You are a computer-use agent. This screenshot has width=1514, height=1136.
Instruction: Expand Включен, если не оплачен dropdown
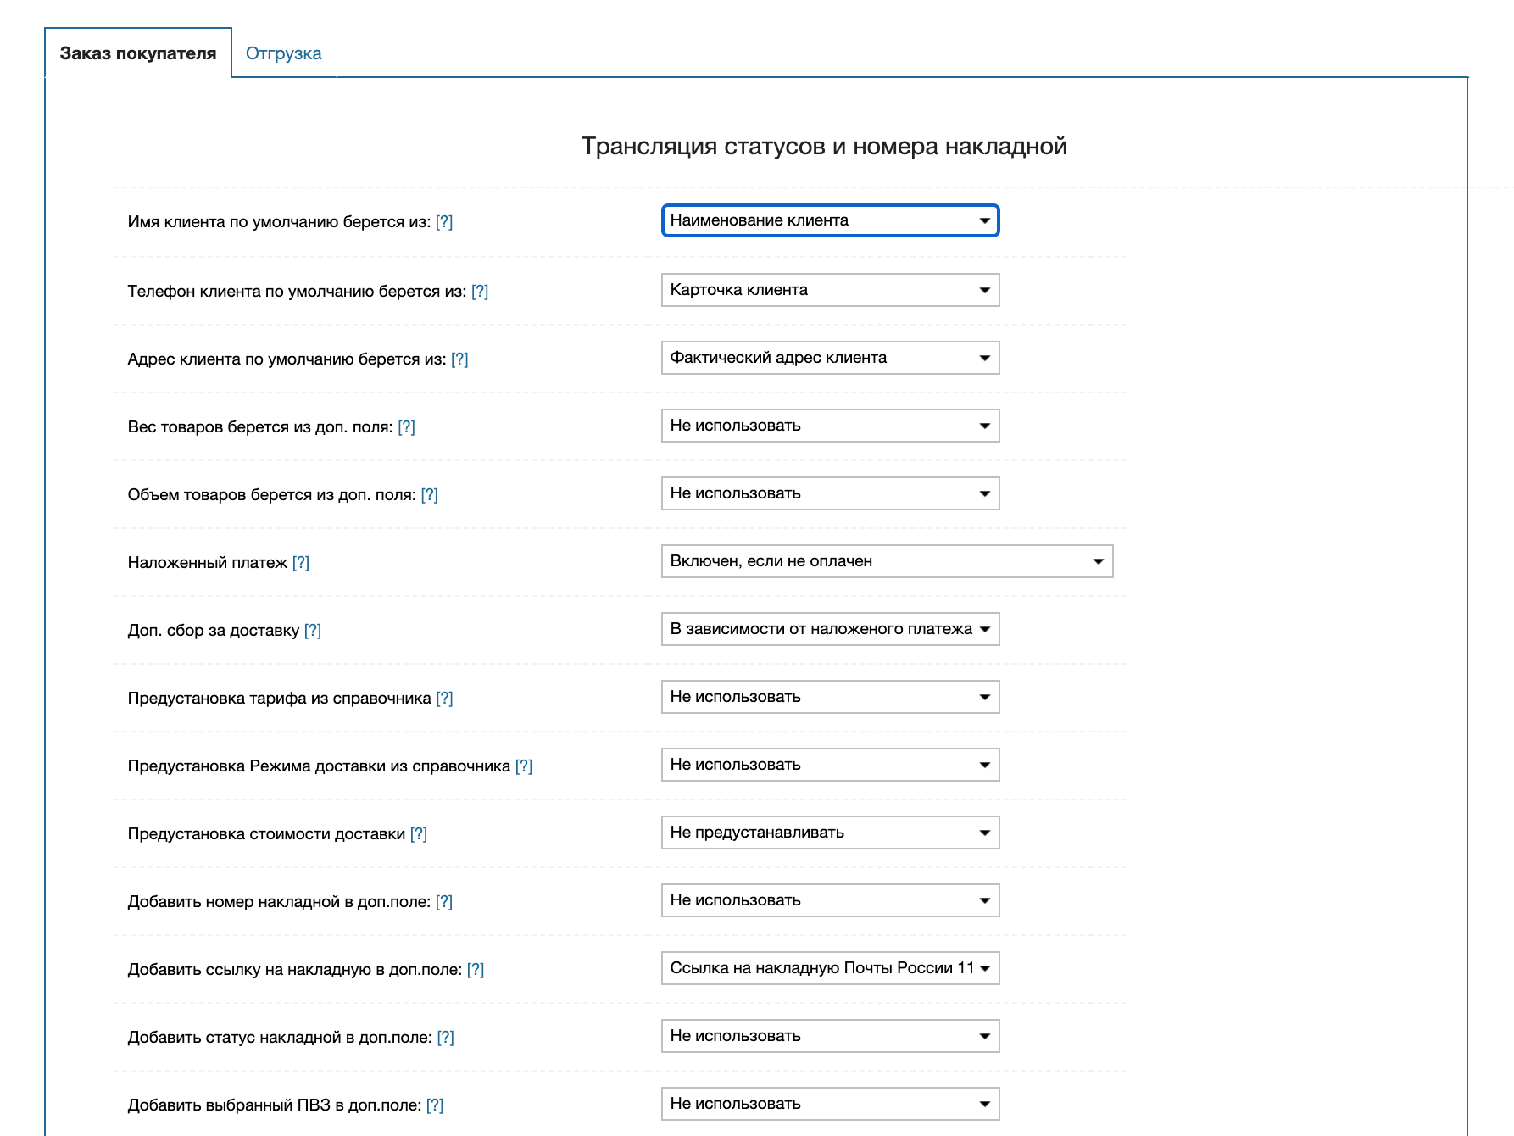(x=887, y=561)
